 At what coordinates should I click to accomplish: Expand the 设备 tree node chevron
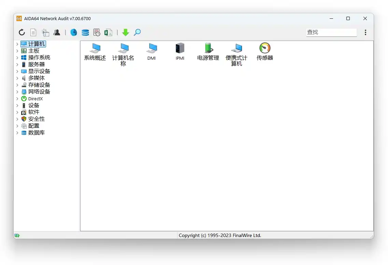[17, 105]
